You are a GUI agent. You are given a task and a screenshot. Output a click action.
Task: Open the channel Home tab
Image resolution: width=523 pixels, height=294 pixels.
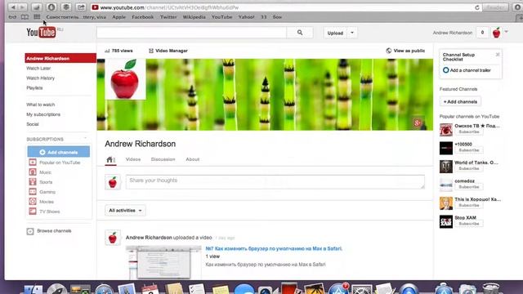click(110, 160)
